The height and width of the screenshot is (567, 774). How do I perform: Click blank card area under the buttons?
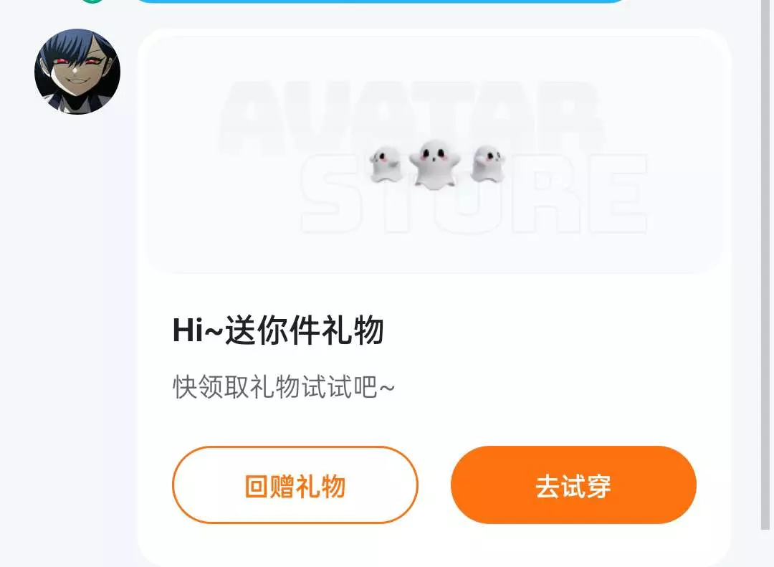[x=434, y=545]
